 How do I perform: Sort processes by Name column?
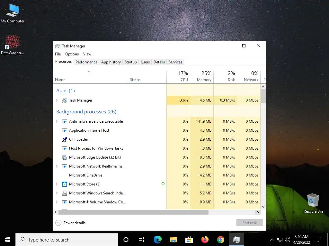click(90, 77)
